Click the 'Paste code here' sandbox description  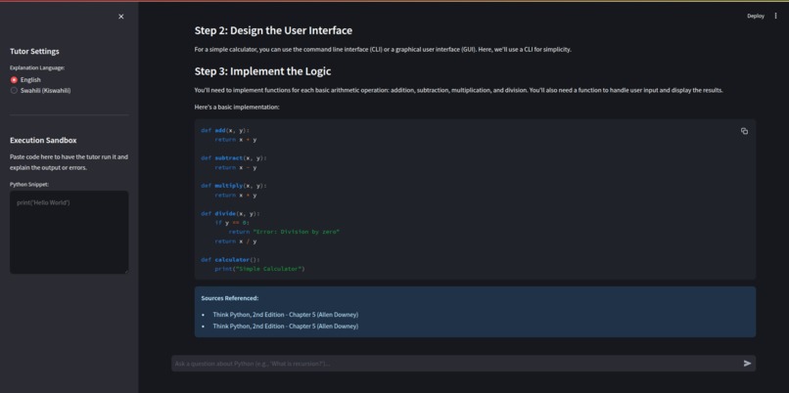pos(69,162)
